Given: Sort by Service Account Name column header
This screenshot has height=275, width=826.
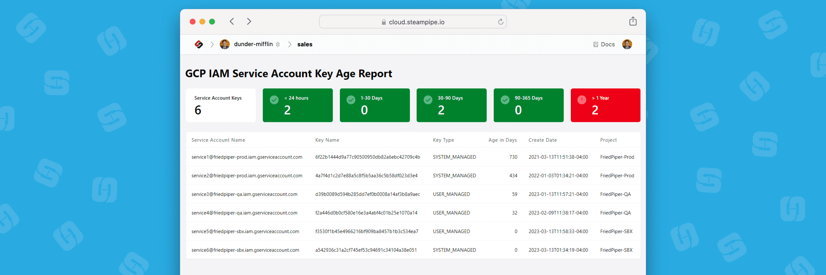Looking at the screenshot, I should coord(218,140).
